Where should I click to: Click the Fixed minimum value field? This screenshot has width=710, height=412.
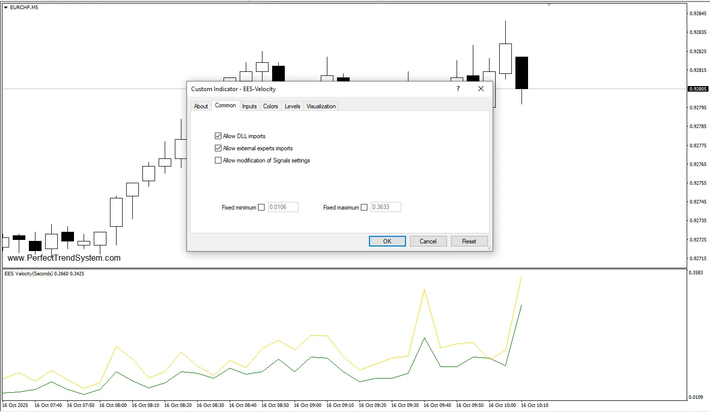point(283,207)
